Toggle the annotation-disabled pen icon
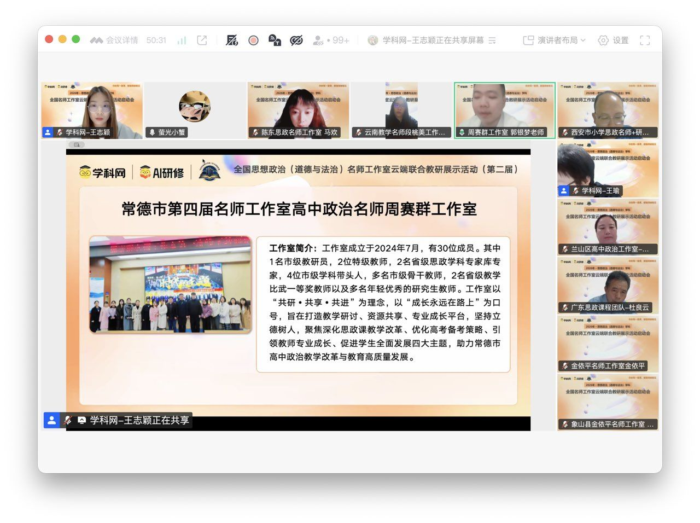The width and height of the screenshot is (700, 523). coord(232,40)
